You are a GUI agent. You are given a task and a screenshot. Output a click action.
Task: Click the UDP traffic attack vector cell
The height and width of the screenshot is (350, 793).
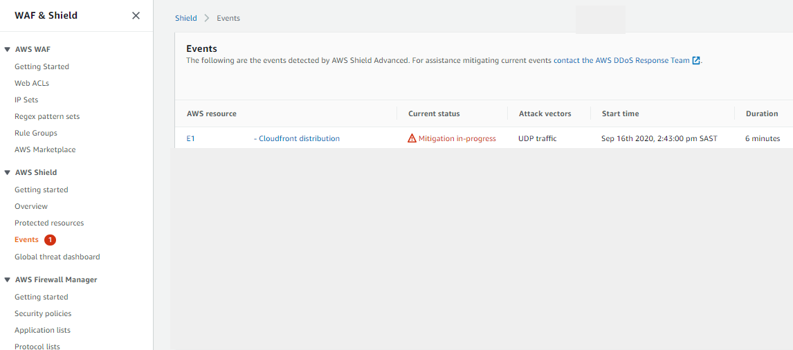tap(538, 138)
